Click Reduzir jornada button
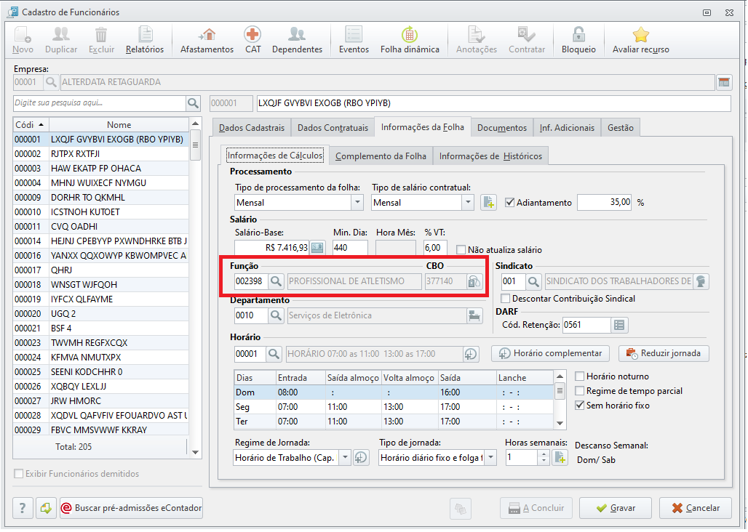Image resolution: width=748 pixels, height=532 pixels. 664,353
